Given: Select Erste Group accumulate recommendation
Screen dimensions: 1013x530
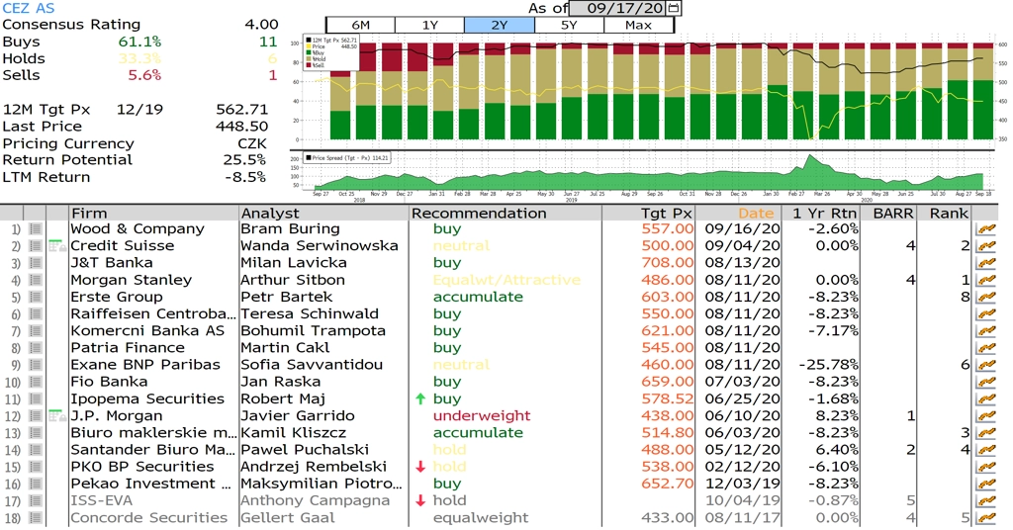Looking at the screenshot, I should point(478,297).
